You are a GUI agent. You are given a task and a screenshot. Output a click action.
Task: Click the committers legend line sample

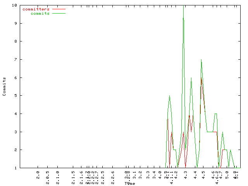59,9
